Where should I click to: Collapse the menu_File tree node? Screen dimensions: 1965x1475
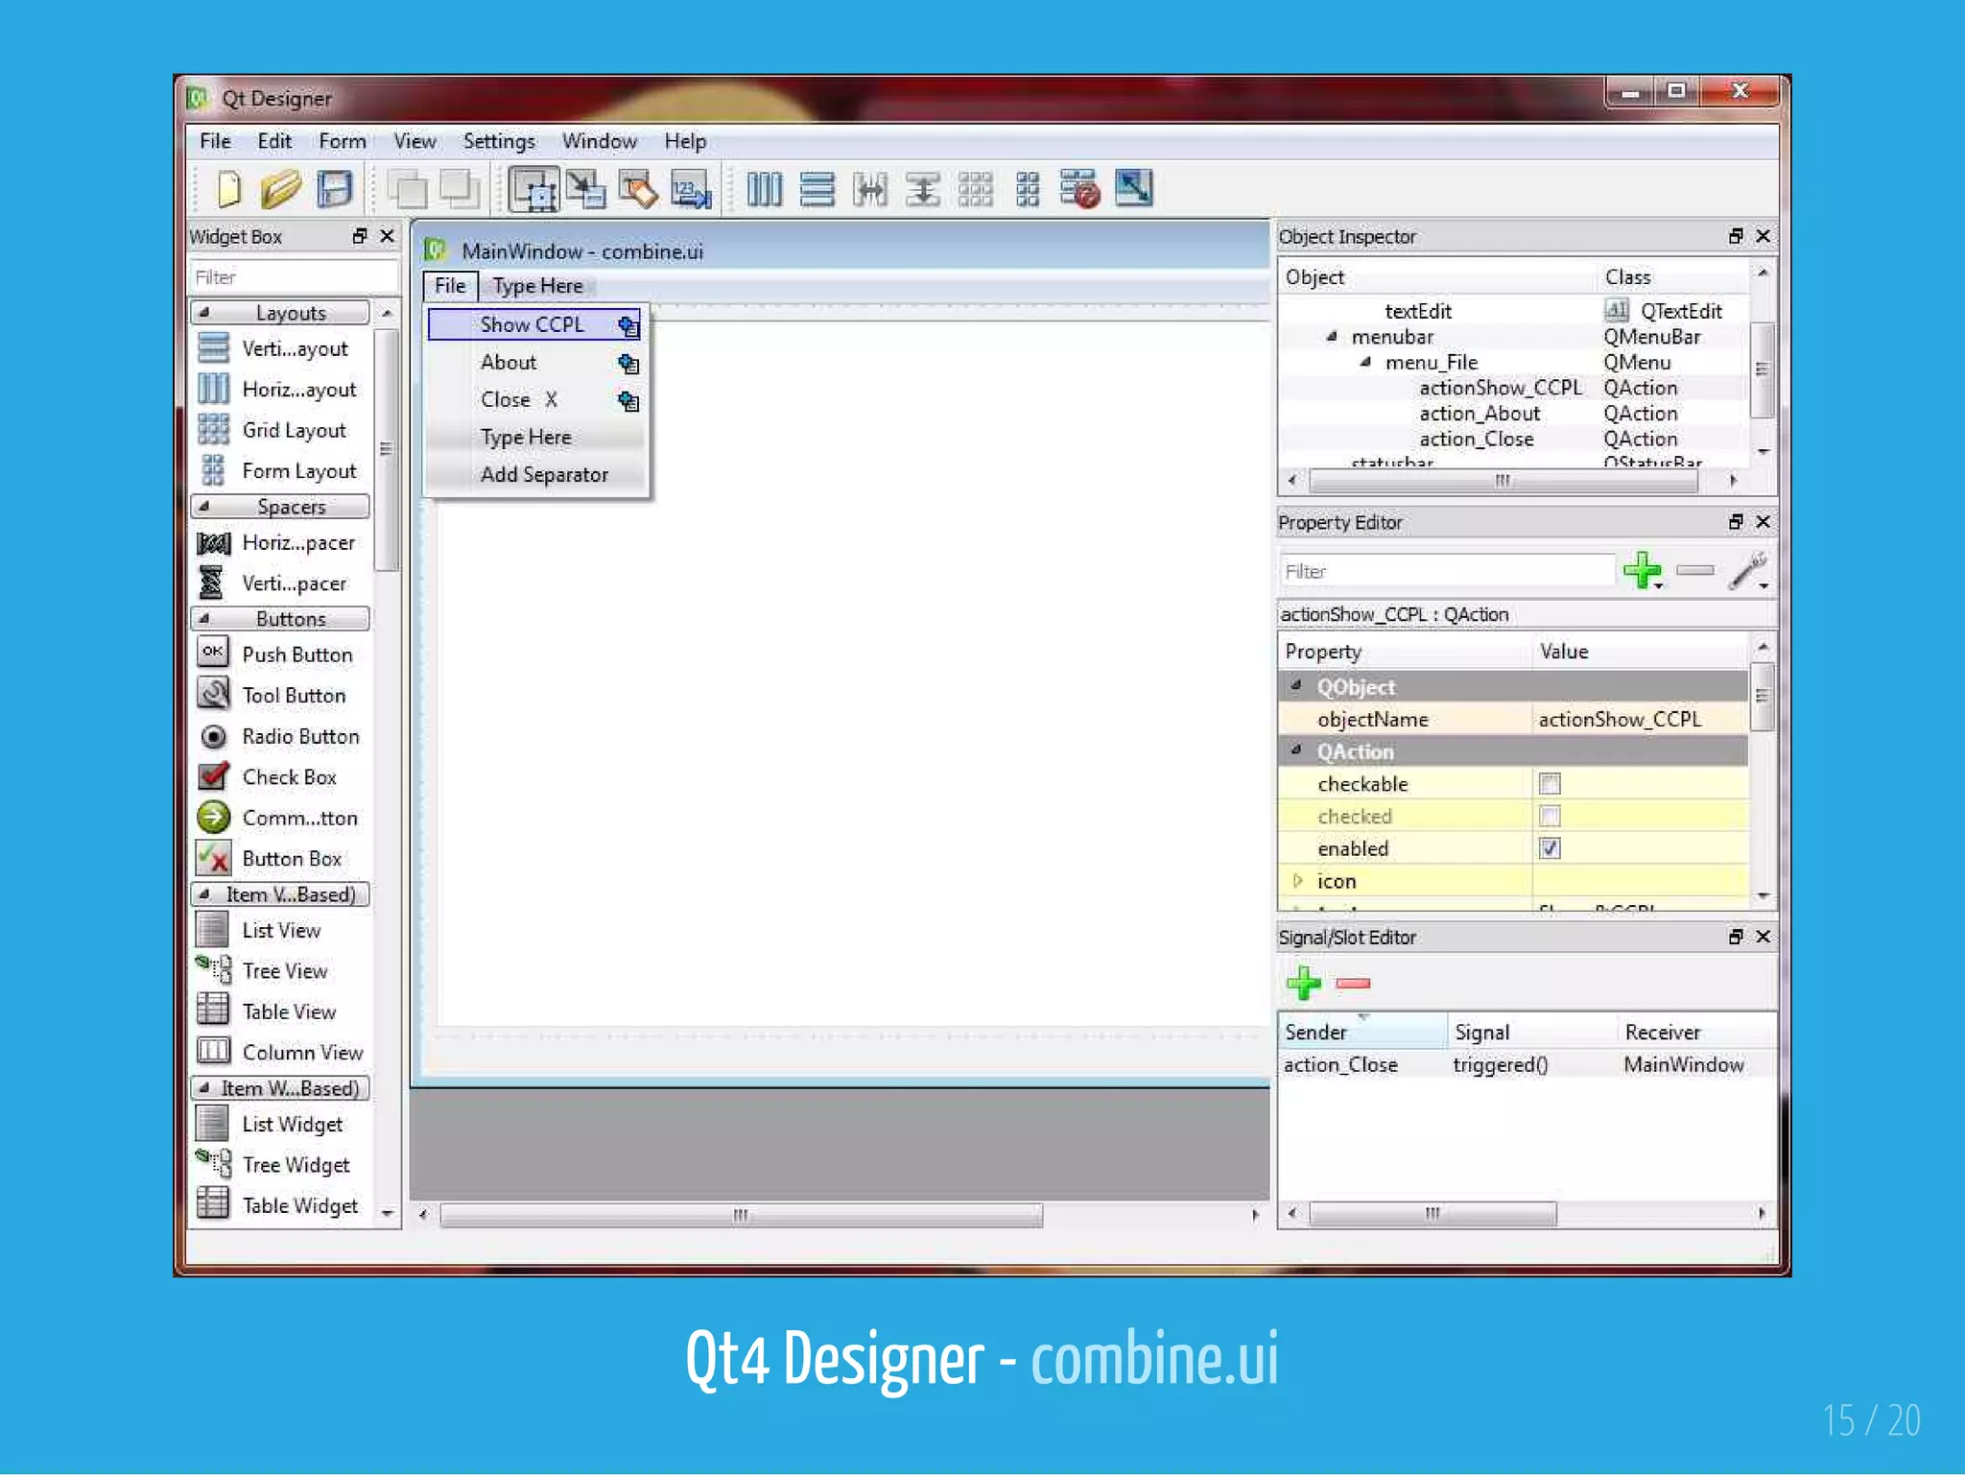[x=1365, y=363]
